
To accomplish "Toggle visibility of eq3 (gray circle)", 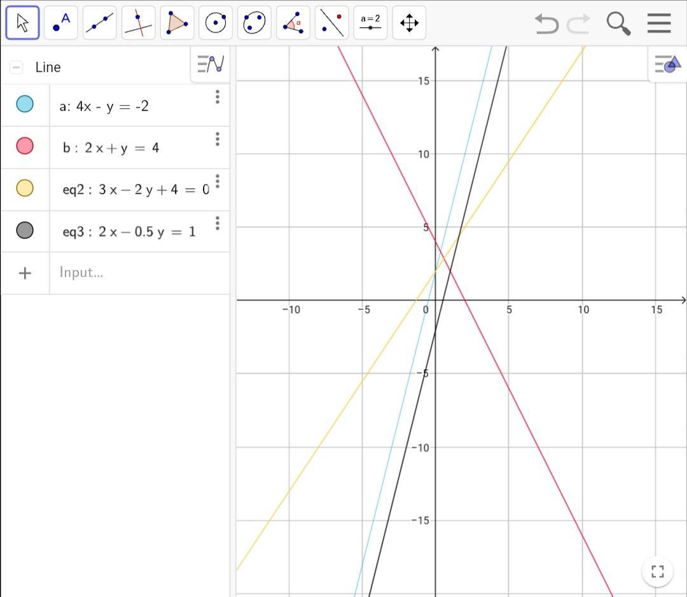I will click(x=25, y=230).
